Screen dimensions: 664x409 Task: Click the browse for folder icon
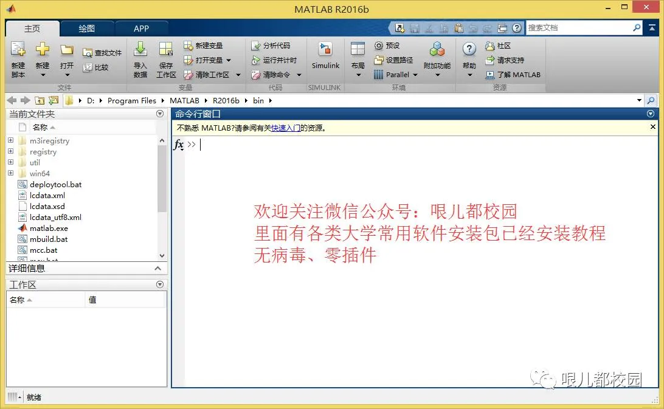(54, 100)
